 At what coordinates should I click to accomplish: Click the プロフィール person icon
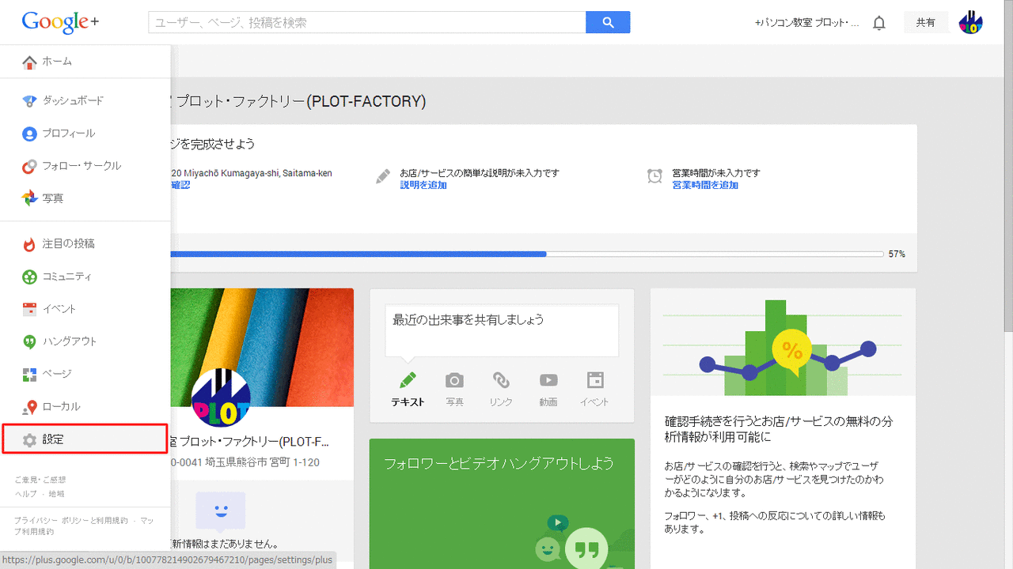pos(29,134)
